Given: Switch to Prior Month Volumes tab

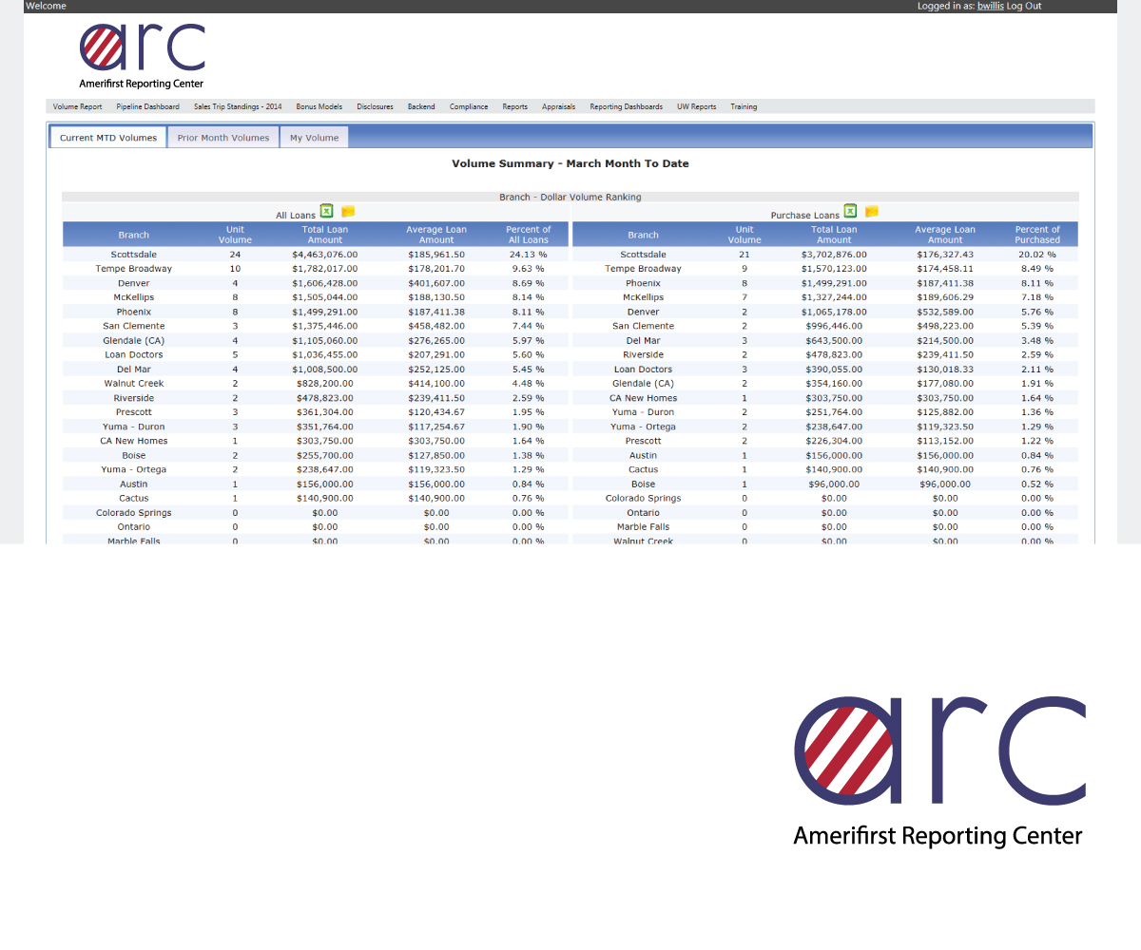Looking at the screenshot, I should [x=223, y=138].
